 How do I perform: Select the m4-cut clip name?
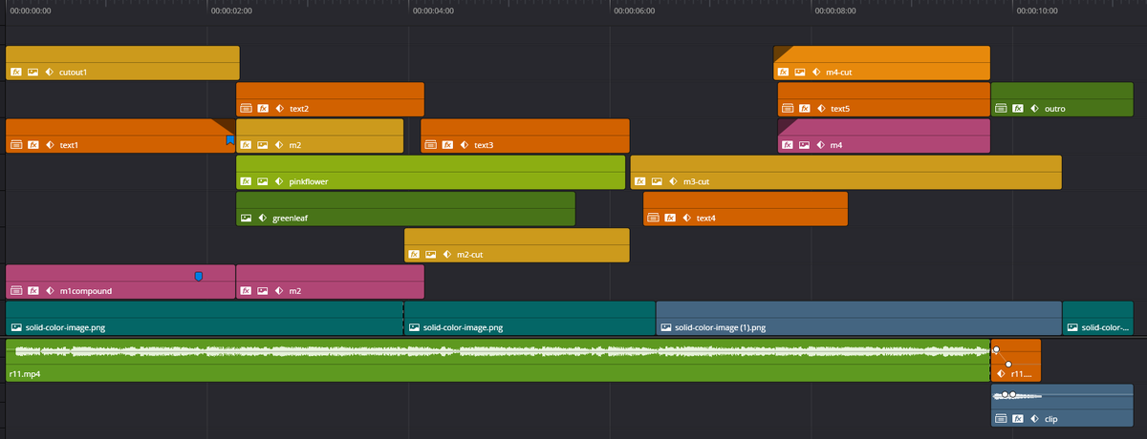[x=838, y=72]
